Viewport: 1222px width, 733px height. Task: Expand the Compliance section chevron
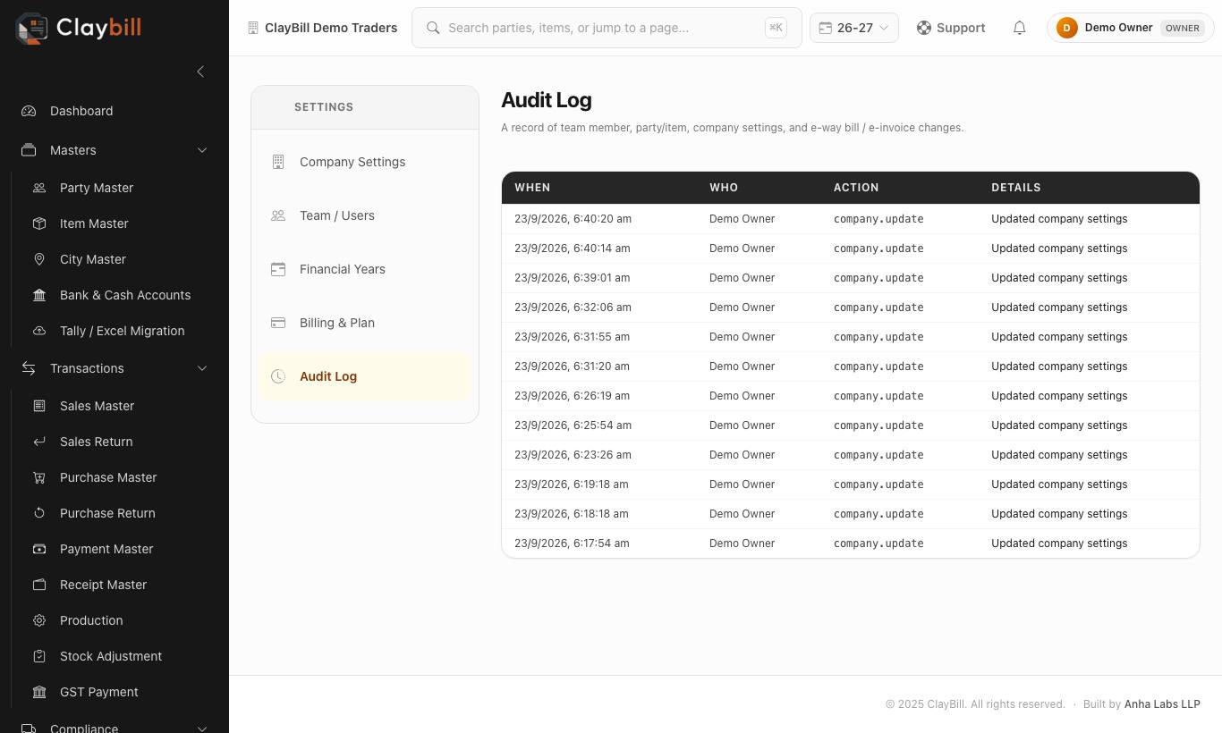point(202,729)
